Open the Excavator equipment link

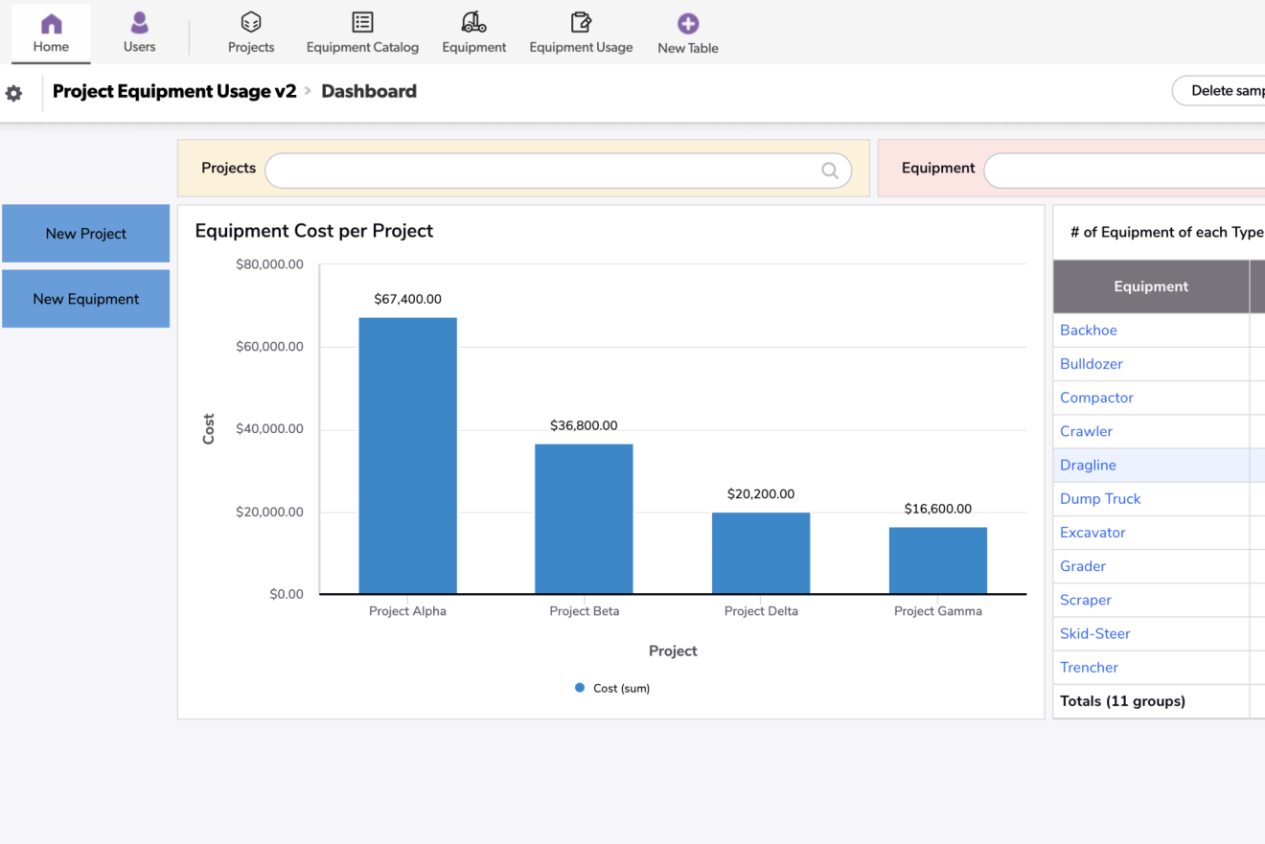[x=1092, y=533]
